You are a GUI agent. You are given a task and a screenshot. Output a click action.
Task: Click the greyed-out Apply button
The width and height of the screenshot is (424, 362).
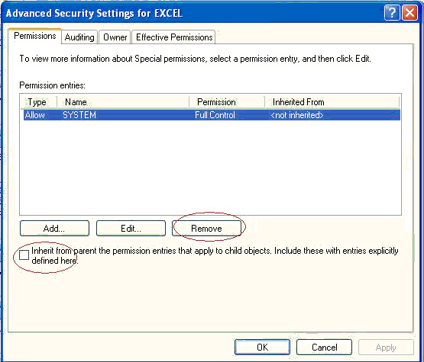(x=386, y=348)
